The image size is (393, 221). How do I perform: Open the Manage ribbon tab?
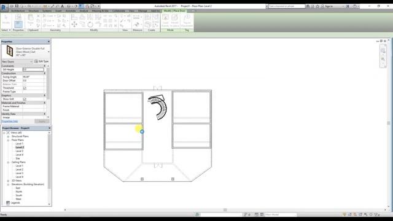coord(142,11)
